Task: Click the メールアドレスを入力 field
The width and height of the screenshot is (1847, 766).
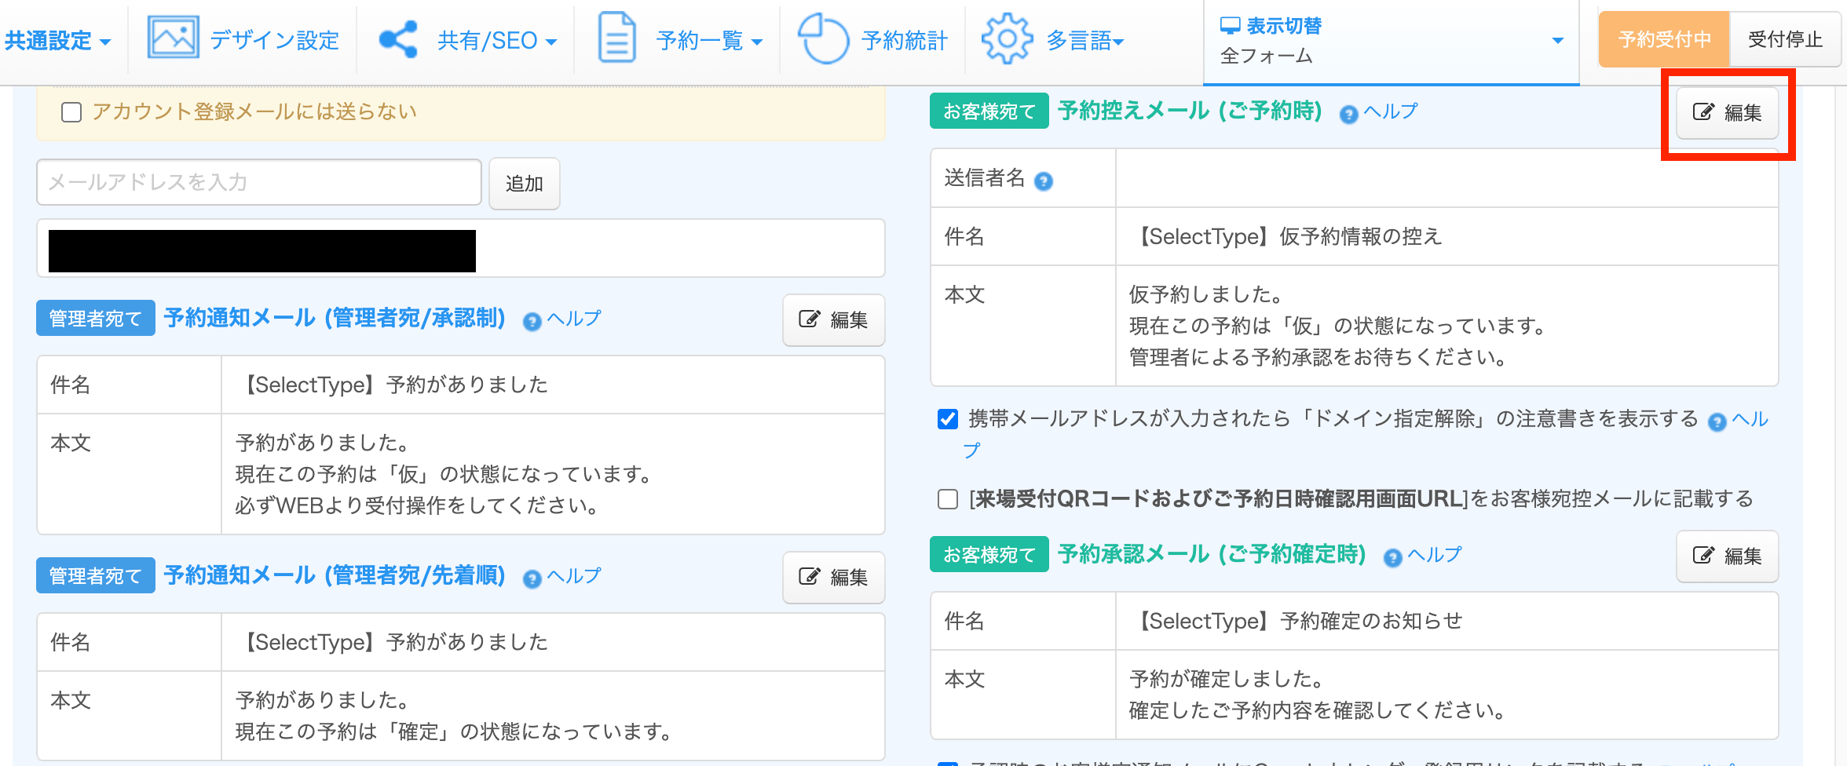Action: point(259,183)
